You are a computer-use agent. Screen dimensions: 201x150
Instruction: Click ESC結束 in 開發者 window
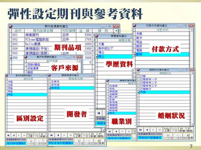click(x=99, y=142)
